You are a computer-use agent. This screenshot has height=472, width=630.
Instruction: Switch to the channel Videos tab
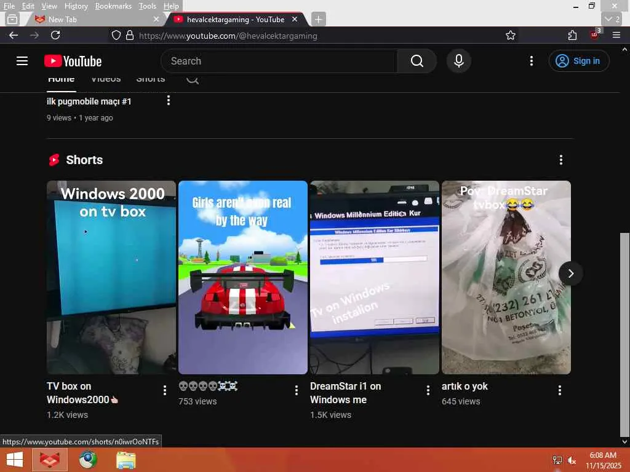[x=106, y=81]
